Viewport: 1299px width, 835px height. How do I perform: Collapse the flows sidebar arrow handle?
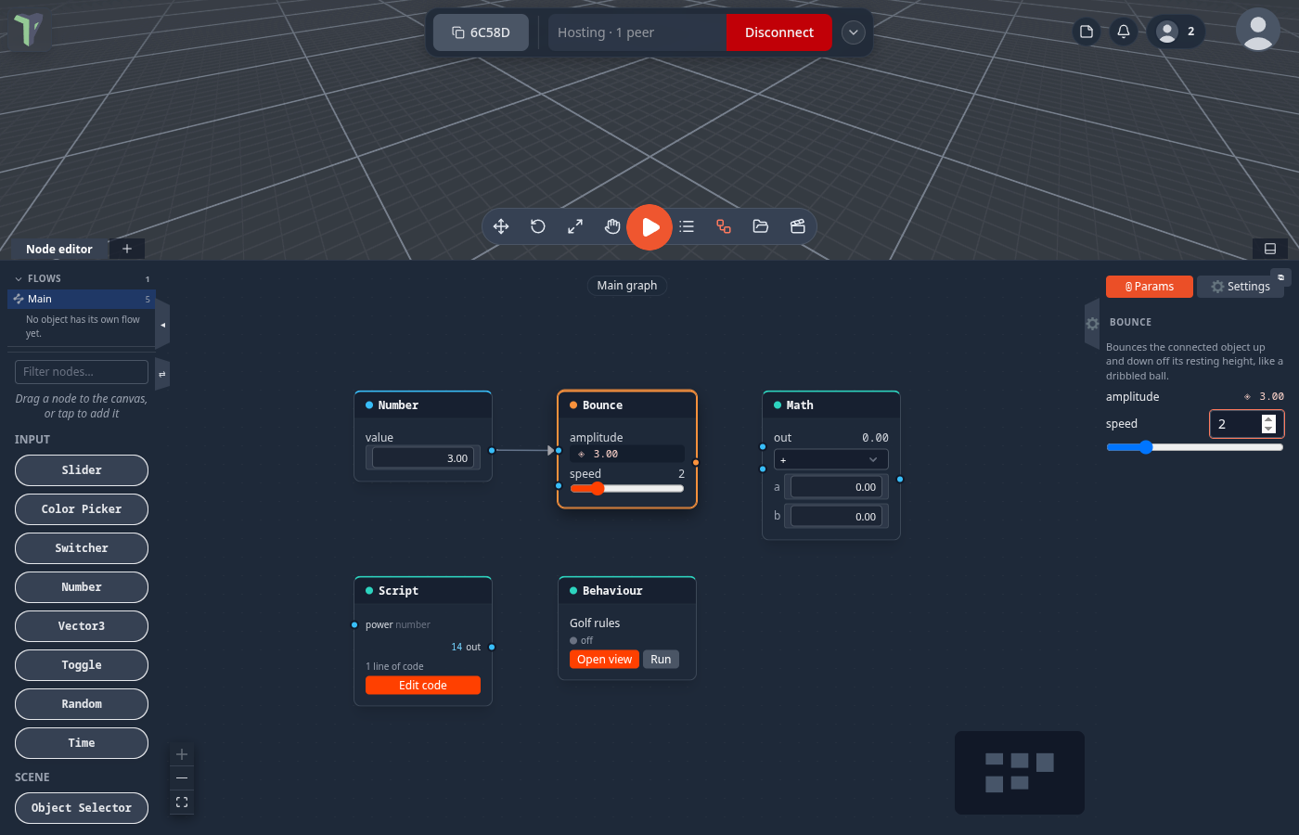(x=162, y=325)
